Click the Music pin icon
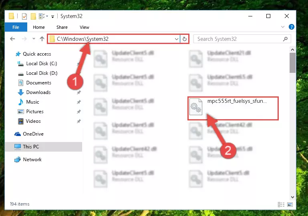The width and height of the screenshot is (308, 216). [79, 102]
